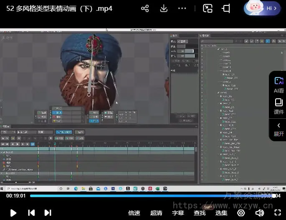Open the 字幕 subtitles option
The width and height of the screenshot is (286, 220).
pyautogui.click(x=178, y=213)
